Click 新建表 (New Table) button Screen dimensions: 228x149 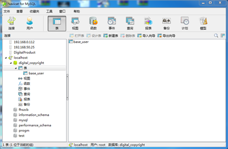point(111,36)
